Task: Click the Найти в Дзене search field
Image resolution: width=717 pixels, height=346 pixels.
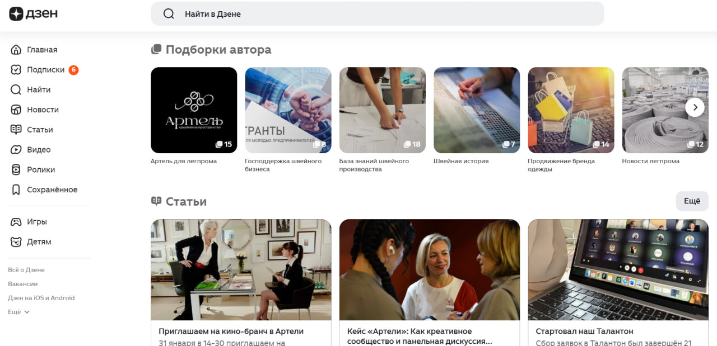Action: tap(378, 14)
